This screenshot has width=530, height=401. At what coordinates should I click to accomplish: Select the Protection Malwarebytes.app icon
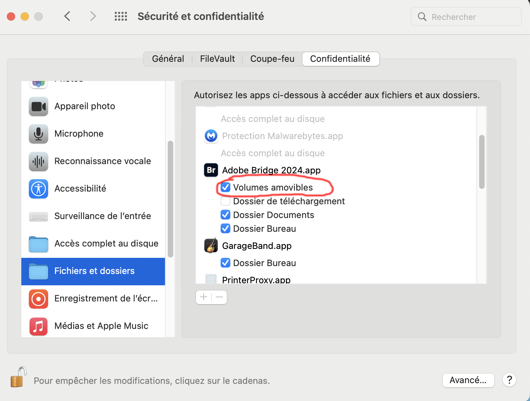click(x=211, y=136)
